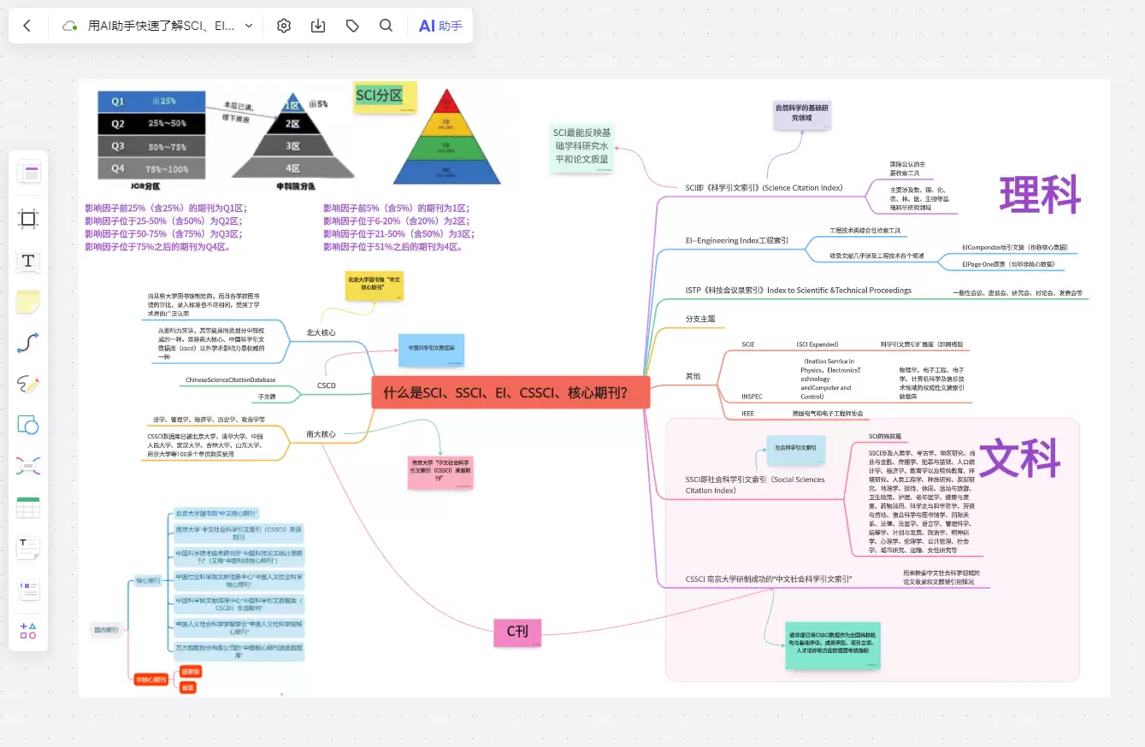Screen dimensions: 1145x747
Task: Pick the pen drawing tool
Action: pos(28,385)
